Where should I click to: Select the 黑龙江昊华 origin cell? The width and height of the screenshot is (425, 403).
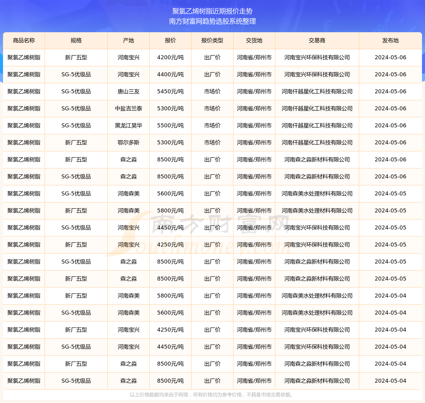(x=129, y=126)
